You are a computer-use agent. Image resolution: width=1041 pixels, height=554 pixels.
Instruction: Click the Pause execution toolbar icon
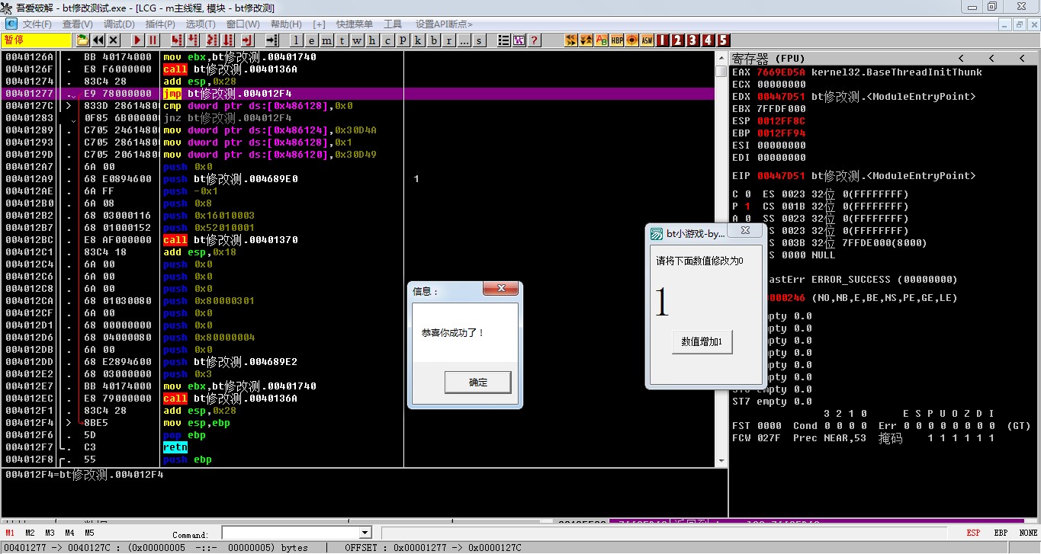click(153, 40)
